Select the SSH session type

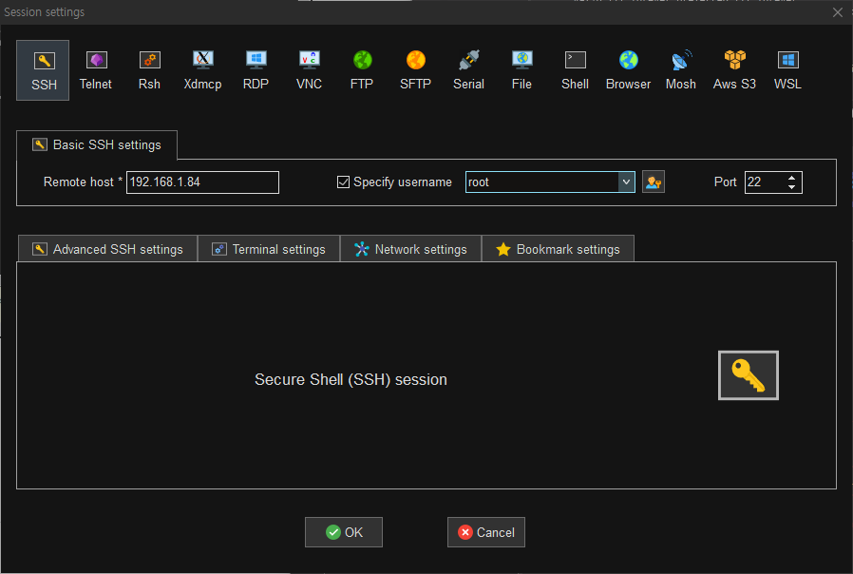point(43,70)
